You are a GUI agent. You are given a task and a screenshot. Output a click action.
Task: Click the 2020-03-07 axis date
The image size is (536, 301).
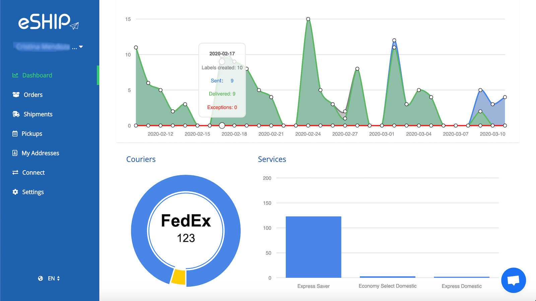point(456,134)
